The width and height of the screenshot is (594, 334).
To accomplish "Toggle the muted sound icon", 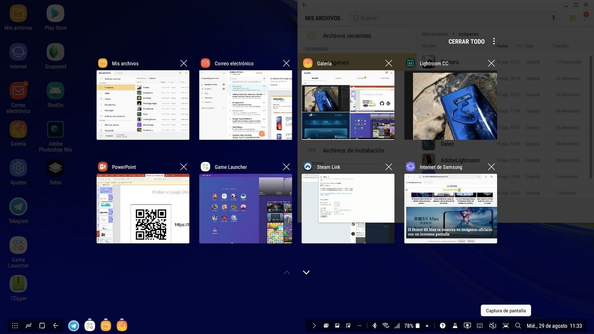I will point(493,326).
